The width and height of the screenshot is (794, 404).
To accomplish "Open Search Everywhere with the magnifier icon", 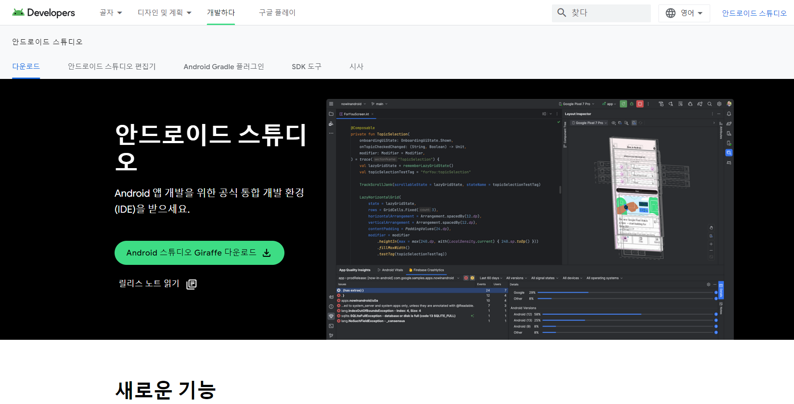I will (x=709, y=103).
